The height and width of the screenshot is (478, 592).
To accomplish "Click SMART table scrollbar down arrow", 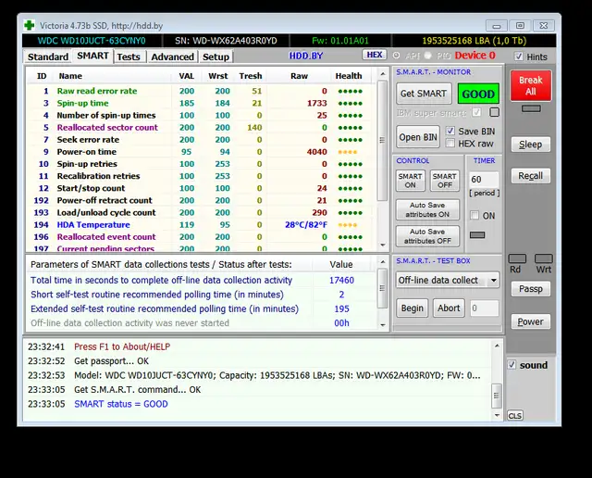I will [x=382, y=245].
